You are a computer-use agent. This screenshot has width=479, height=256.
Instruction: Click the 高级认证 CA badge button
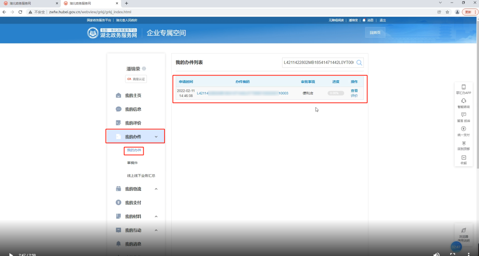(x=136, y=79)
